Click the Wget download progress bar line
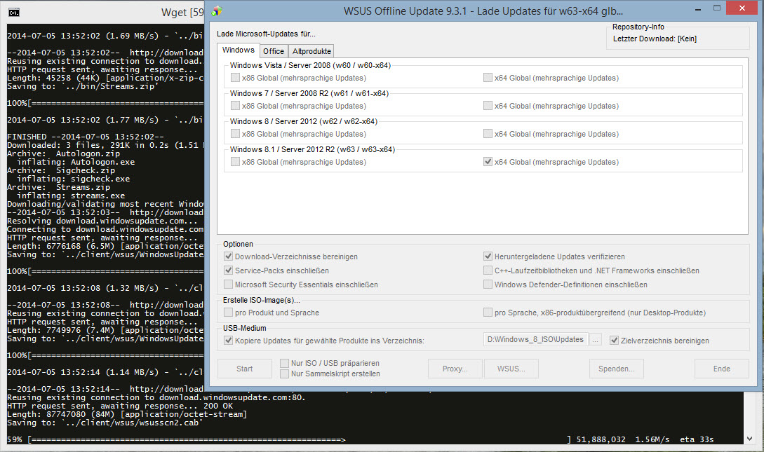 tap(361, 440)
